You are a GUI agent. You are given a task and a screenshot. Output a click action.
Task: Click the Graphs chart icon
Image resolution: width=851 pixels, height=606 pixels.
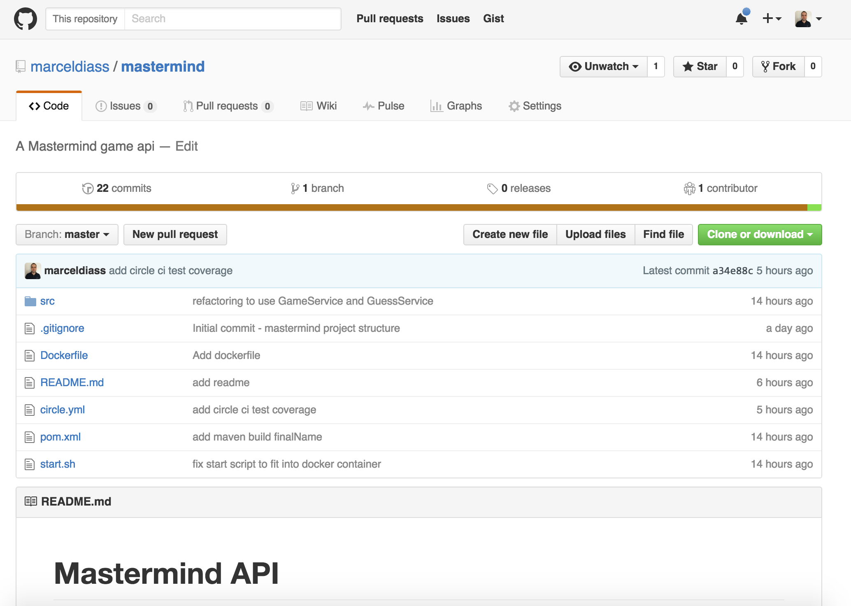(436, 106)
